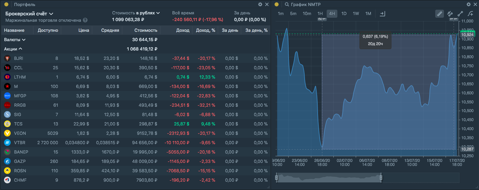
Task: Click the 10,924 current price label
Action: (x=467, y=35)
